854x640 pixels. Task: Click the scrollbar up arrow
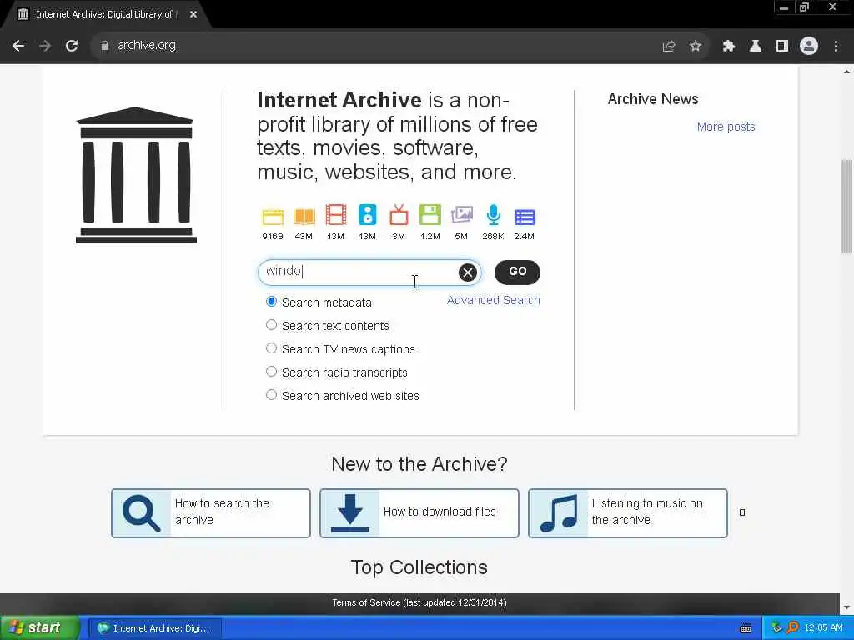[x=846, y=72]
